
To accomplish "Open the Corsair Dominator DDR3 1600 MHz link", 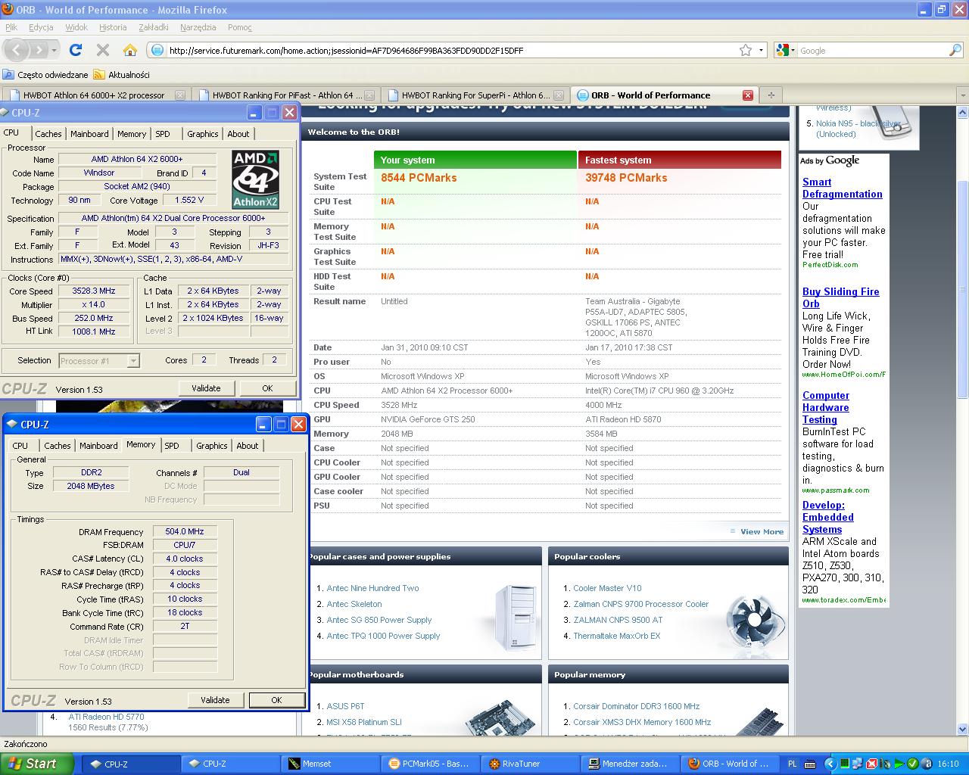I will coord(636,706).
